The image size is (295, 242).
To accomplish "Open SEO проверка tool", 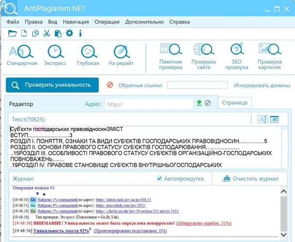I will point(237,57).
